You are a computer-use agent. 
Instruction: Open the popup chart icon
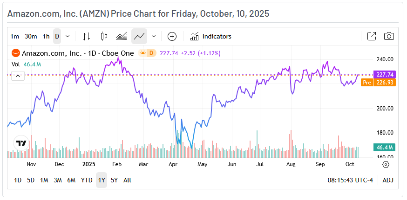[372, 36]
